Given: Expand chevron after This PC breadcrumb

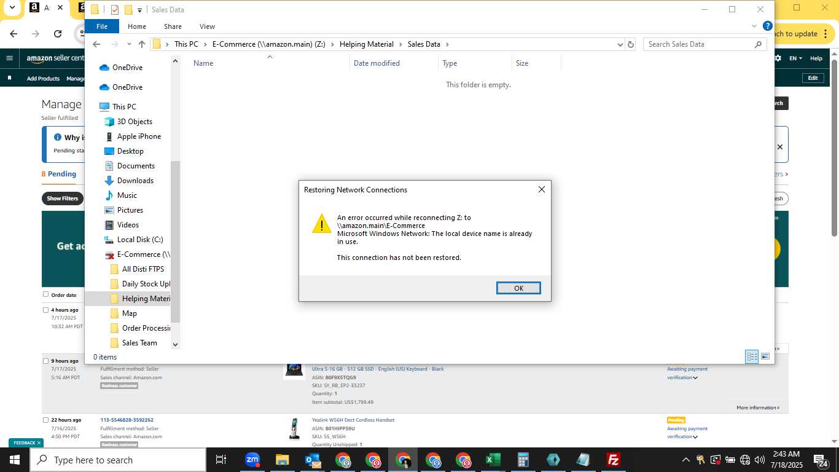Looking at the screenshot, I should (x=205, y=44).
